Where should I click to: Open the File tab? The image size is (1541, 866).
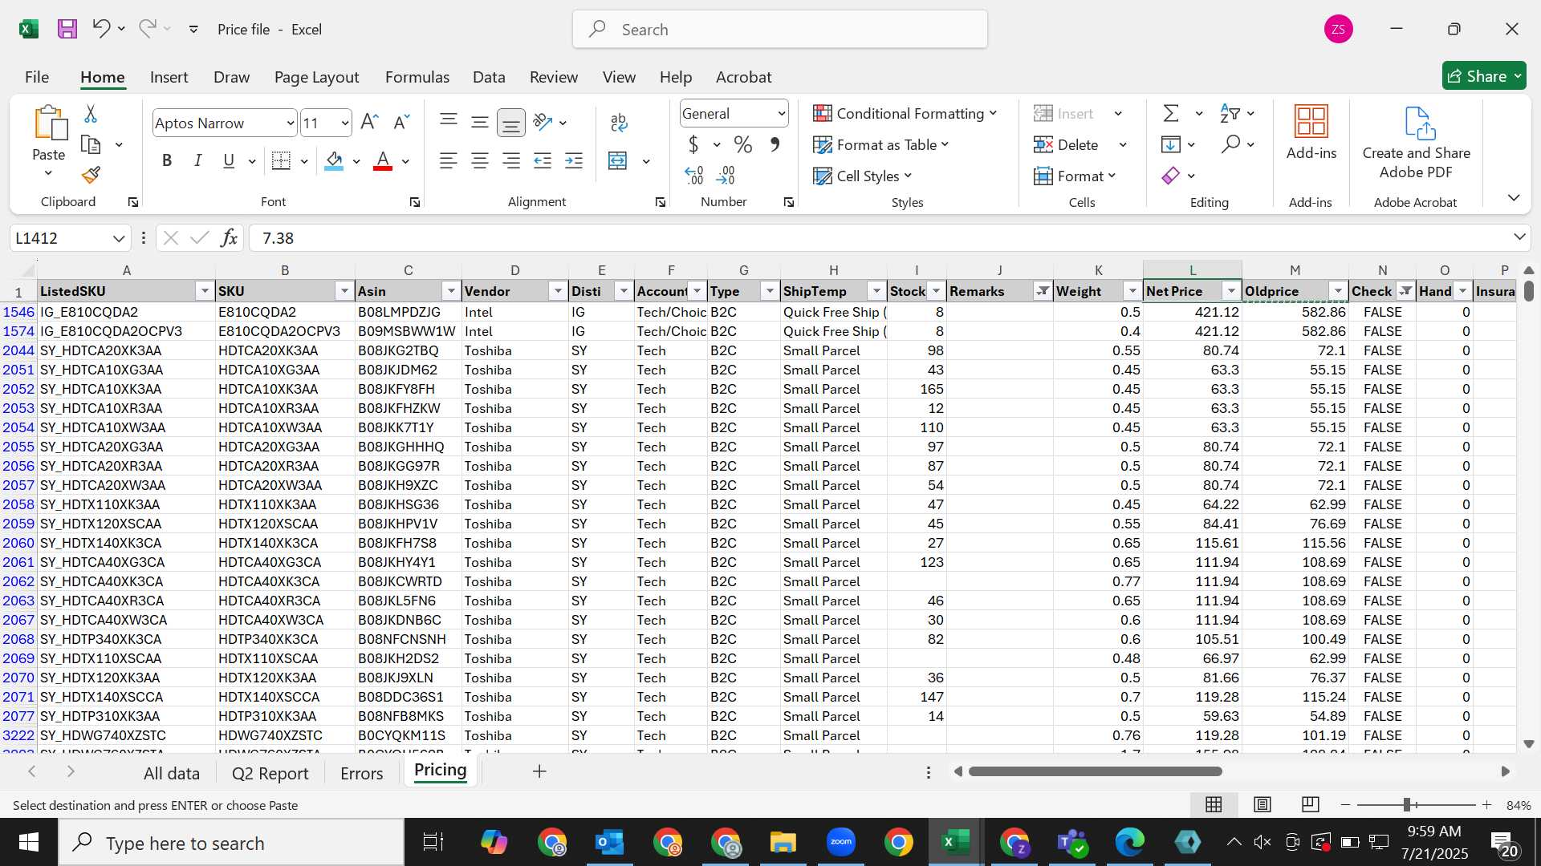(37, 77)
